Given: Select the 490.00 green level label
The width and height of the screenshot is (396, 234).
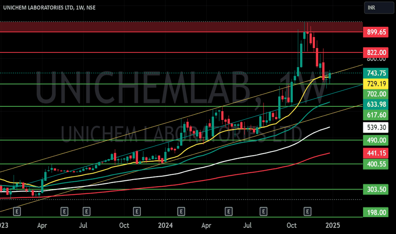Looking at the screenshot, I should point(376,140).
